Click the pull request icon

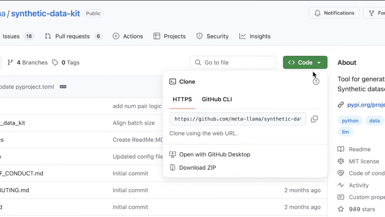click(x=48, y=36)
